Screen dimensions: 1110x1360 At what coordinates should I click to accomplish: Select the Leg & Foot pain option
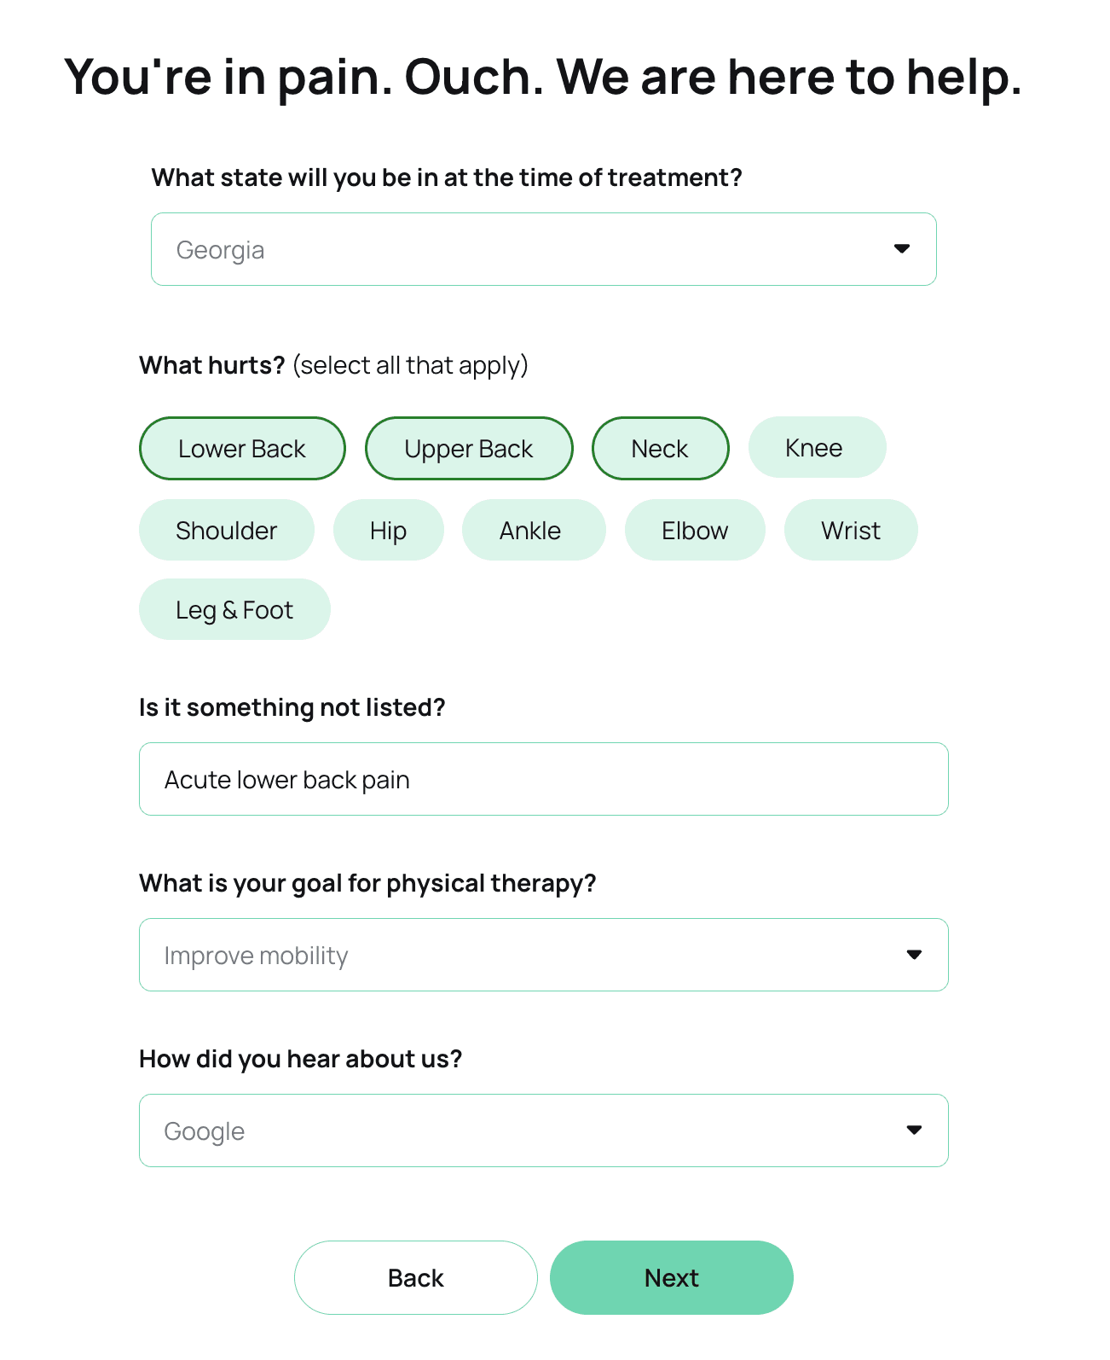click(x=234, y=609)
